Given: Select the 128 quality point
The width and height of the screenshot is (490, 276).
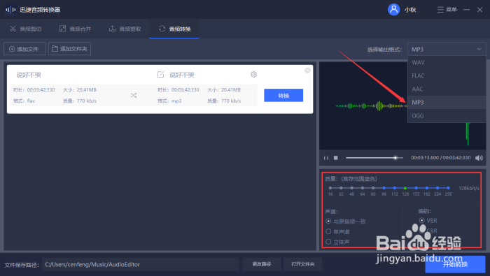Looking at the screenshot, I should tap(405, 188).
